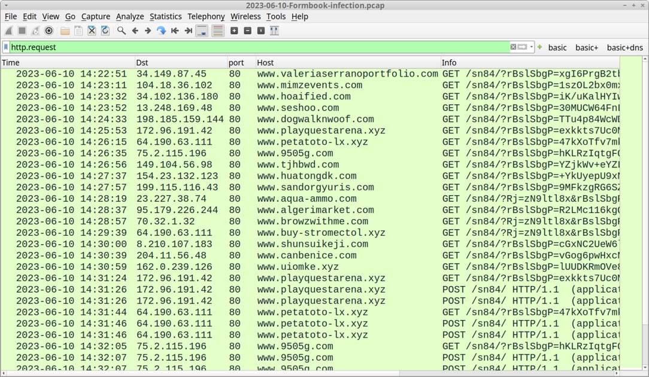Image resolution: width=649 pixels, height=377 pixels.
Task: Add a filter button with plus icon
Action: coord(539,47)
